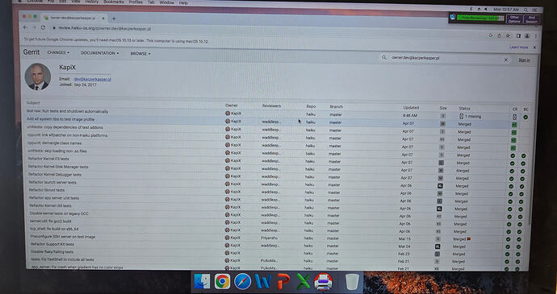
Task: Click Learn more about Chrome updates
Action: (x=518, y=48)
